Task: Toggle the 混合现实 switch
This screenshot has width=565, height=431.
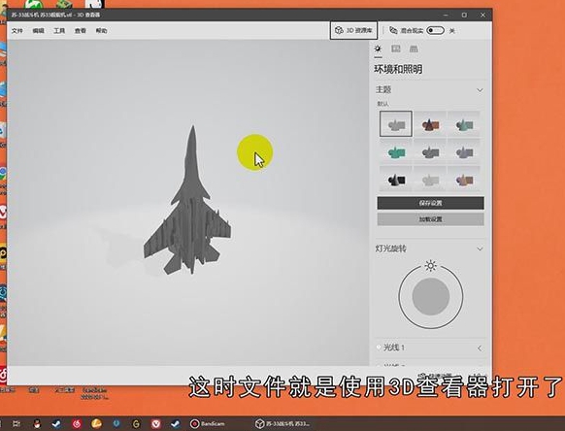Action: [x=435, y=31]
